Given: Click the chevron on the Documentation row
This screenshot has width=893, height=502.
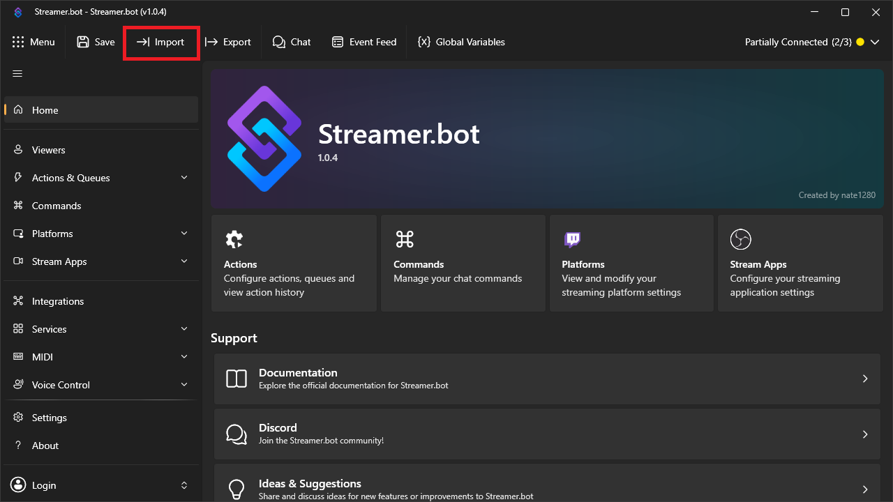Looking at the screenshot, I should tap(865, 379).
